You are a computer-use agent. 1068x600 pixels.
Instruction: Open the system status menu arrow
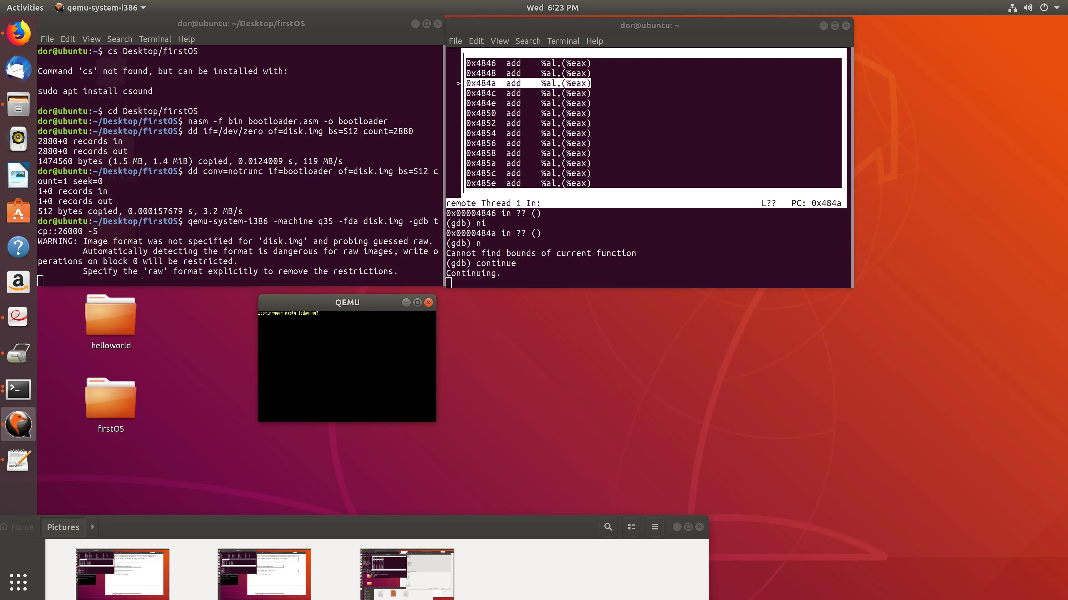click(1057, 7)
